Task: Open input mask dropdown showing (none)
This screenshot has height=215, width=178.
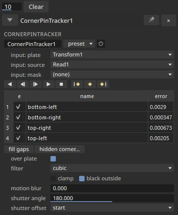Action: tap(112, 74)
